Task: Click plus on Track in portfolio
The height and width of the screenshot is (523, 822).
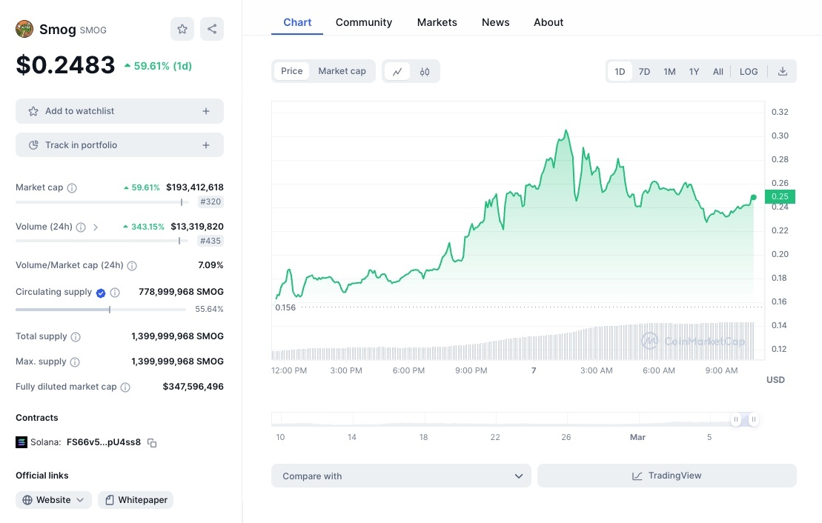Action: 206,145
